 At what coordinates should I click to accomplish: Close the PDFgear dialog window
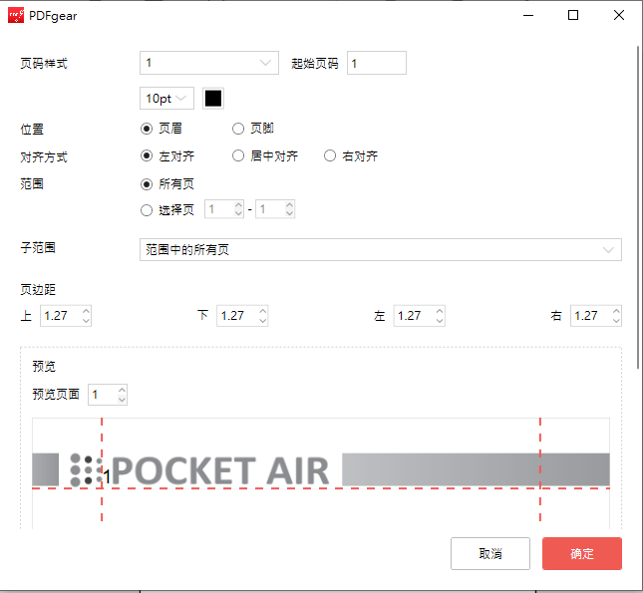[619, 16]
